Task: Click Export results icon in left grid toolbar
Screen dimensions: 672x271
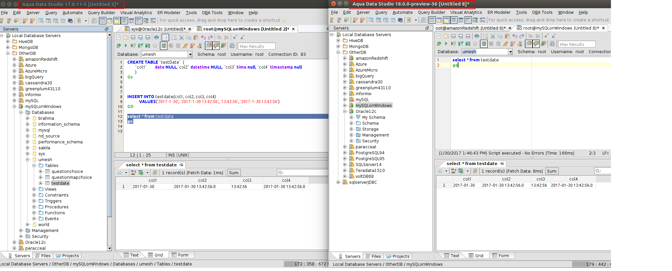Action: (x=141, y=173)
